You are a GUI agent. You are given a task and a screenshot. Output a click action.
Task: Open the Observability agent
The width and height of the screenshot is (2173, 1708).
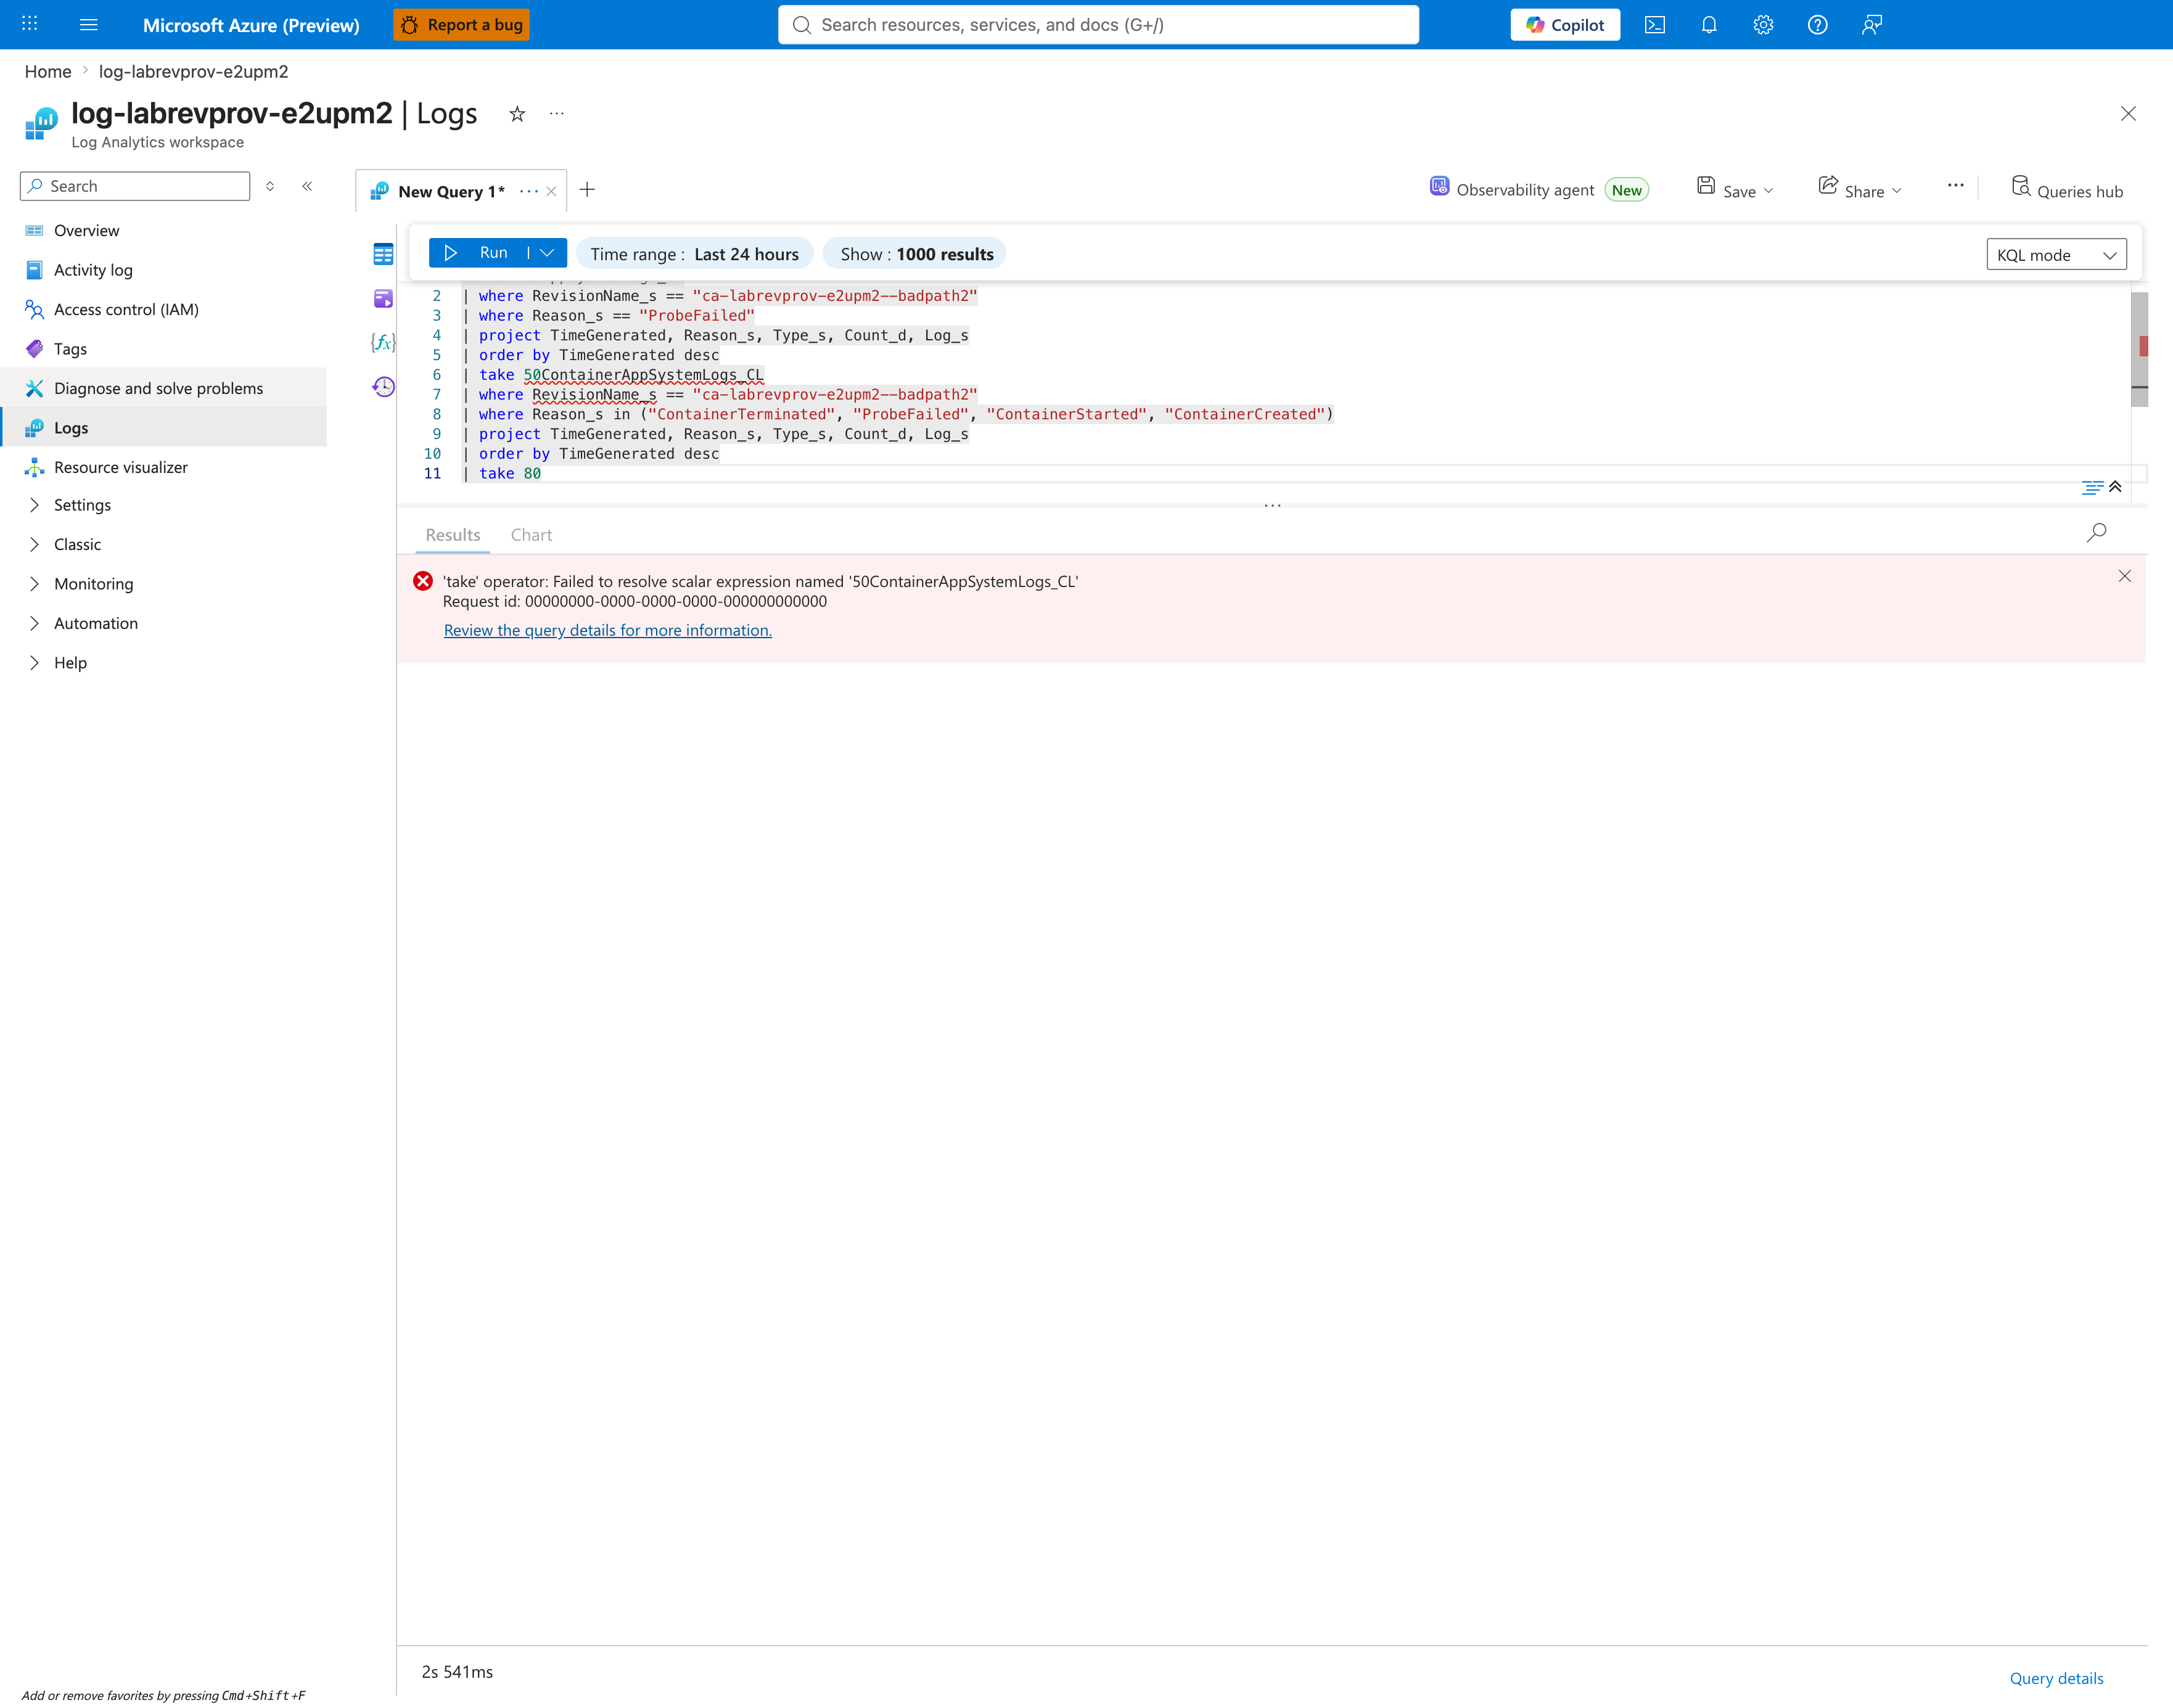click(1539, 190)
